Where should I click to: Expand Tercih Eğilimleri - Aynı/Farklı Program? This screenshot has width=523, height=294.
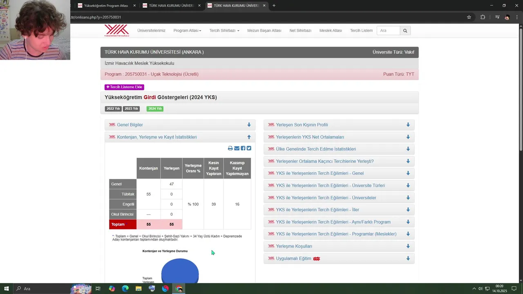[339, 222]
